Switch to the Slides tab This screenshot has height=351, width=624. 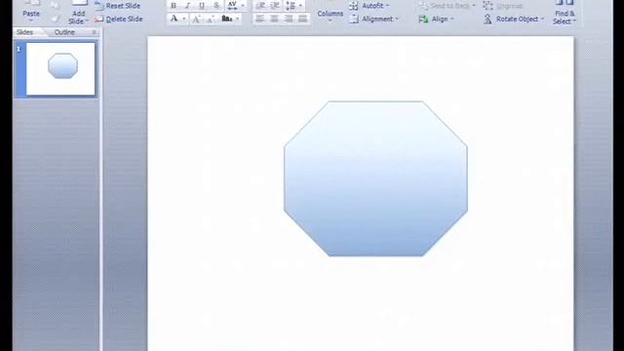[x=24, y=32]
